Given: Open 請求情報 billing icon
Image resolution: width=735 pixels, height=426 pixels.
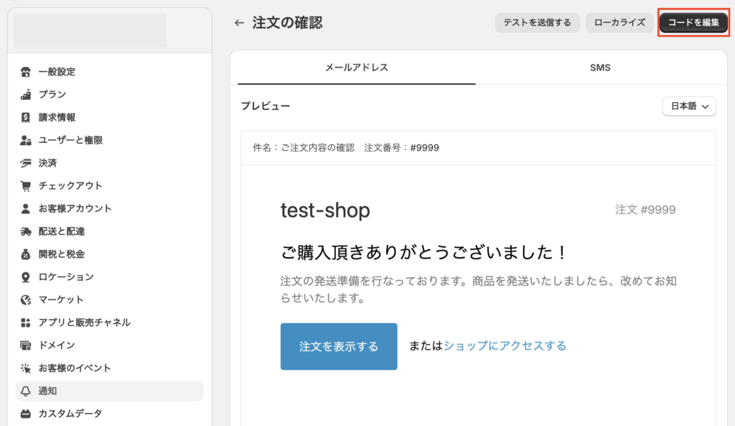Looking at the screenshot, I should 26,117.
